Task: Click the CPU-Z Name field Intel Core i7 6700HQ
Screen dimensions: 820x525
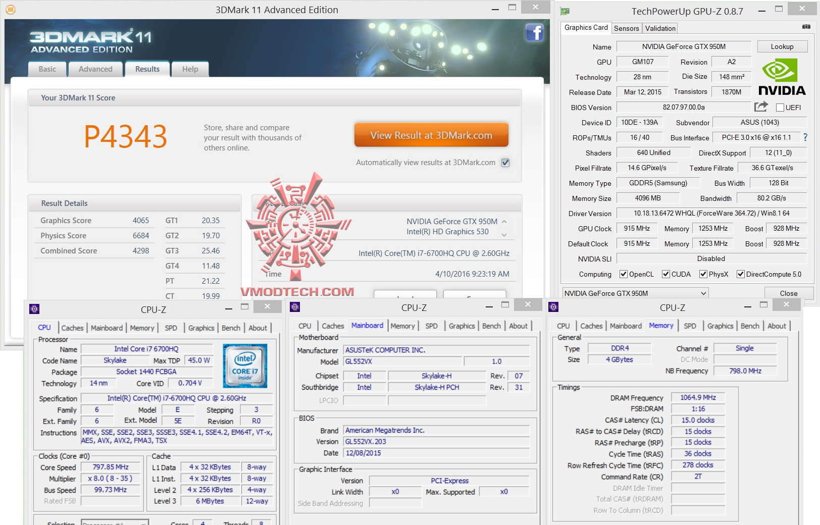Action: (146, 349)
